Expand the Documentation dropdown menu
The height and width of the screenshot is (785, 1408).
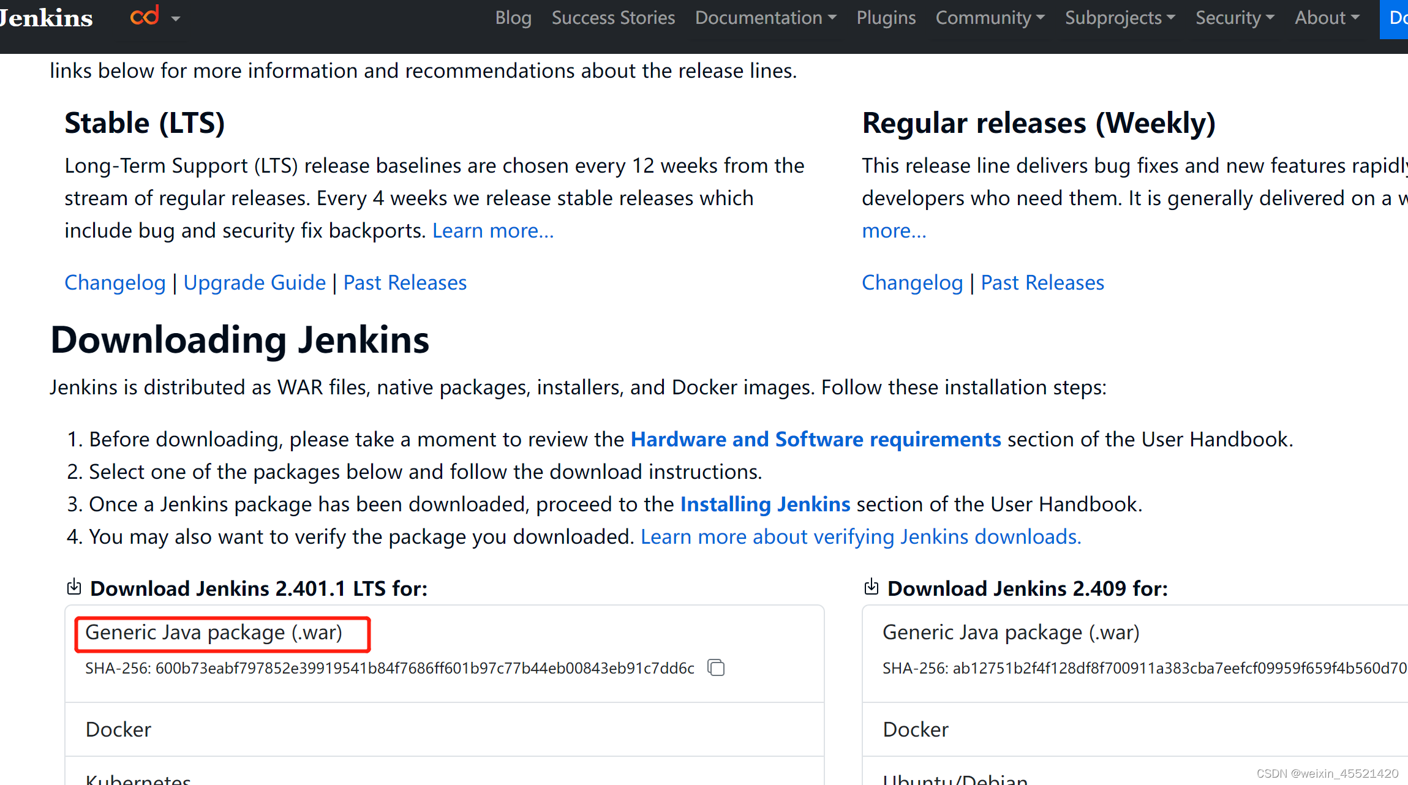pyautogui.click(x=765, y=18)
